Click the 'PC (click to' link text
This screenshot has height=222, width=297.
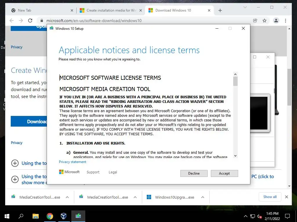point(262,177)
